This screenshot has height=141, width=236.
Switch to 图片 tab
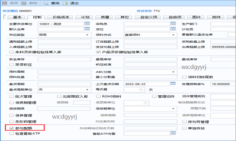pos(196,17)
